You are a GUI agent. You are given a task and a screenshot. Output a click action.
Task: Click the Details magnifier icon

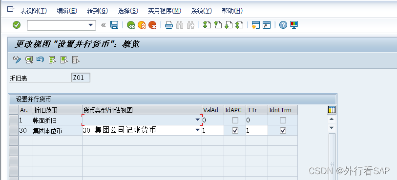29,60
